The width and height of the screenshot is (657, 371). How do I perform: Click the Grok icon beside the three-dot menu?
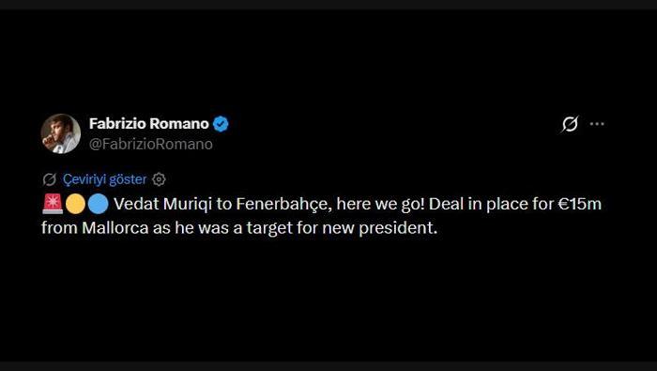pyautogui.click(x=570, y=124)
